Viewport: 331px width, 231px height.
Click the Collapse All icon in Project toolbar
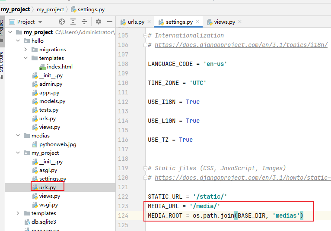coord(84,22)
